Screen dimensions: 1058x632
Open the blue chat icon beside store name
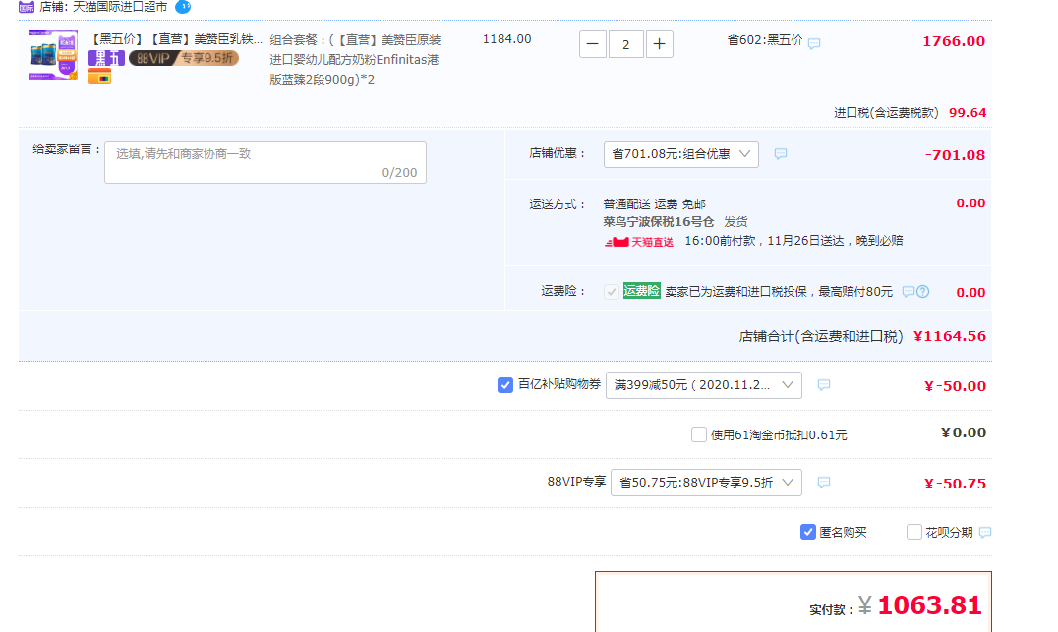(x=183, y=7)
